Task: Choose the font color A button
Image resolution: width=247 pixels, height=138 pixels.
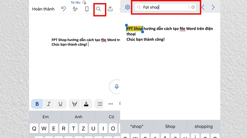Action: click(x=86, y=104)
